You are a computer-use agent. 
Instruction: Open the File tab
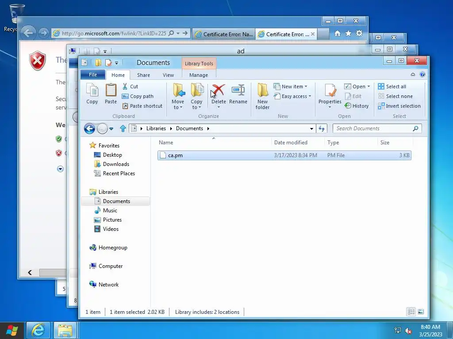(93, 75)
